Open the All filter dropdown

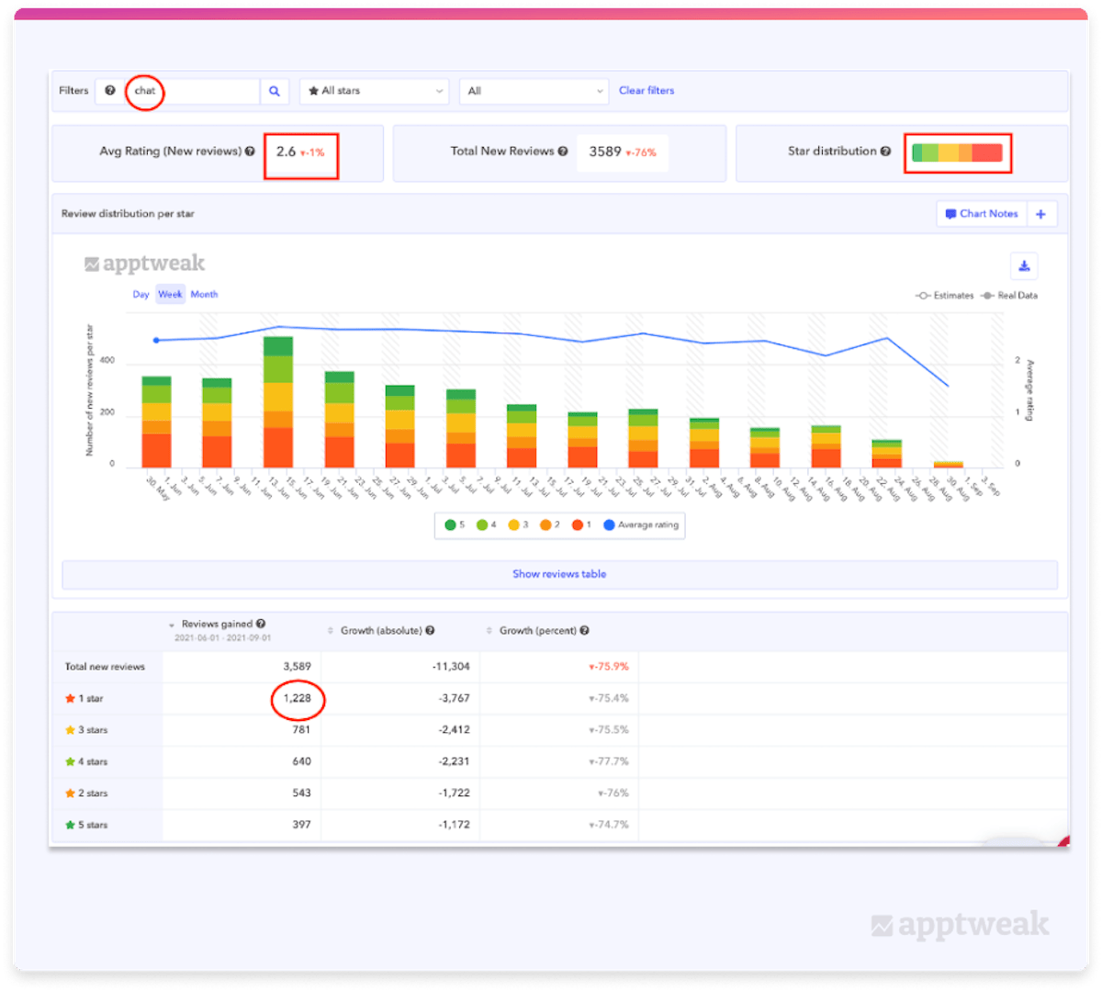point(534,91)
